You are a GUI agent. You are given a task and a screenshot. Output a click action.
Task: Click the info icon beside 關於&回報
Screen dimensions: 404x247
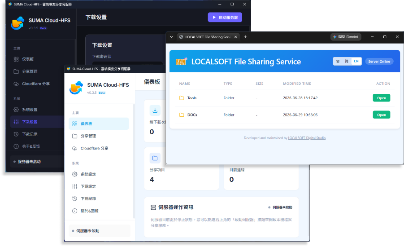pos(75,211)
